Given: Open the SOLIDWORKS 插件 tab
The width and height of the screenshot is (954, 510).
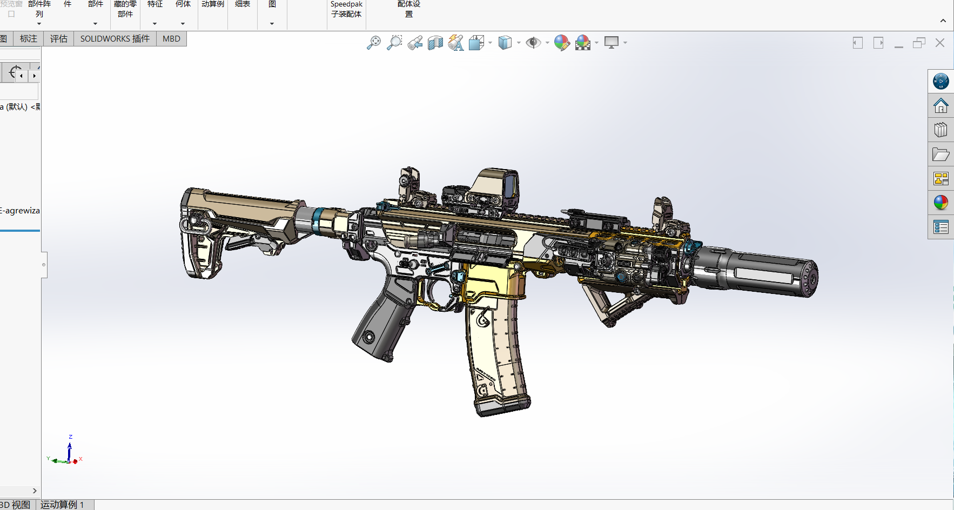Looking at the screenshot, I should click(x=115, y=38).
